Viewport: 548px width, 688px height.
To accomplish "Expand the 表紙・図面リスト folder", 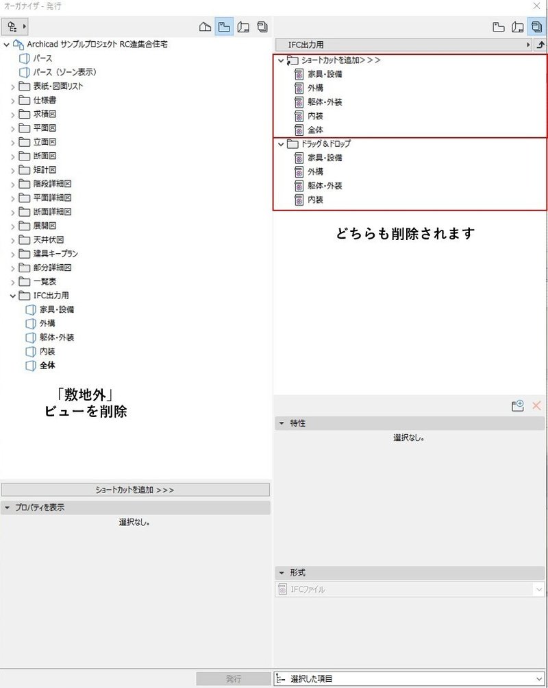I will pyautogui.click(x=13, y=87).
